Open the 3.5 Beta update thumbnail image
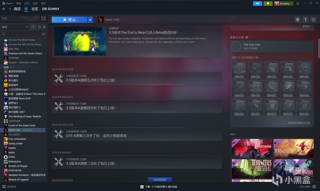320x191 pixels. coord(80,41)
